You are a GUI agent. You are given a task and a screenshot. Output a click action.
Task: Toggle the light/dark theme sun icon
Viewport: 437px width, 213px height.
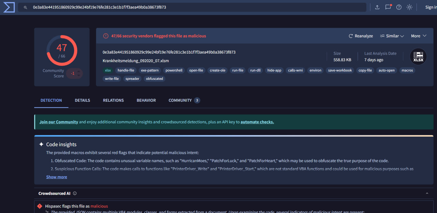[409, 7]
